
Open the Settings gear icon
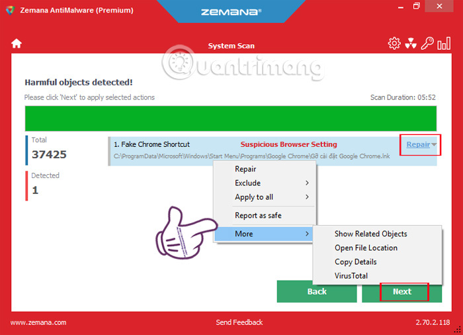click(394, 44)
